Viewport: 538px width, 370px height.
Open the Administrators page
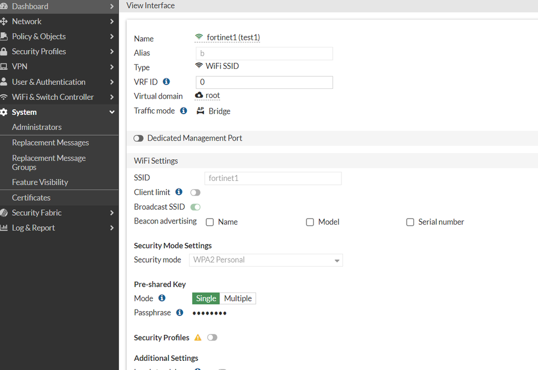point(37,127)
